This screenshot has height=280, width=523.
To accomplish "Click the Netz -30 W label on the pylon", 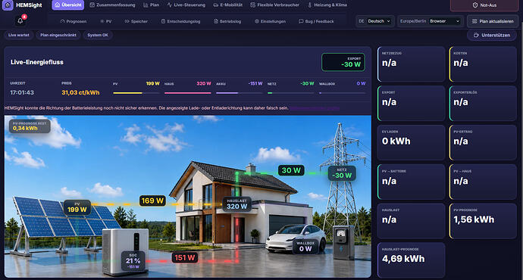I will click(x=342, y=173).
